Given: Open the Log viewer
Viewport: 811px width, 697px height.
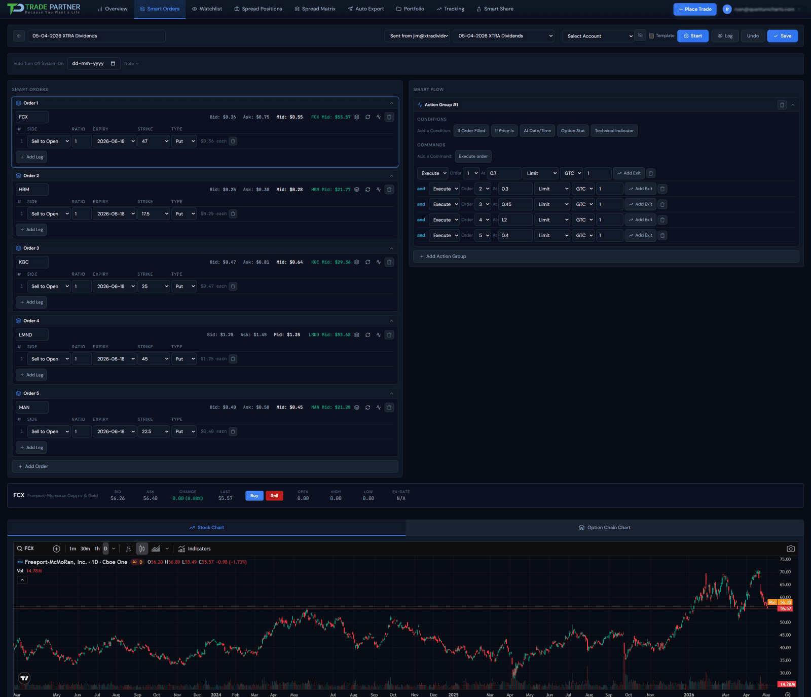Looking at the screenshot, I should tap(725, 36).
